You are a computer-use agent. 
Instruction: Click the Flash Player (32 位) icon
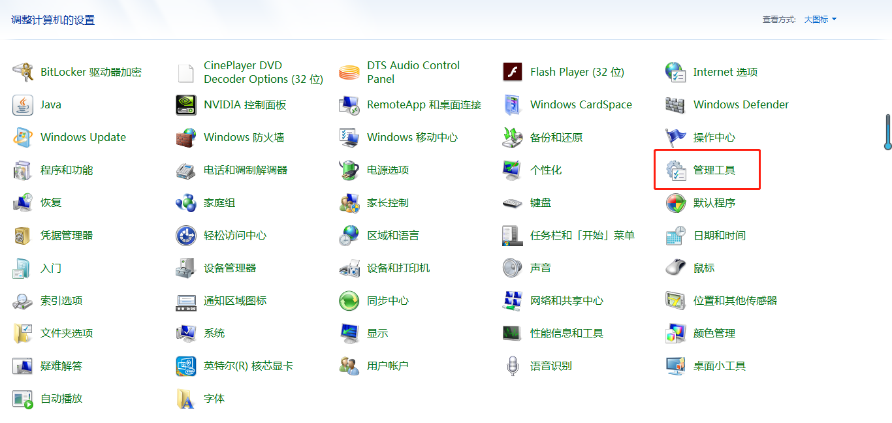513,72
